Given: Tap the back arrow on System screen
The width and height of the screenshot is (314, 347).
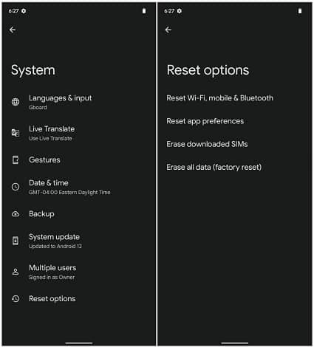Looking at the screenshot, I should coord(13,30).
